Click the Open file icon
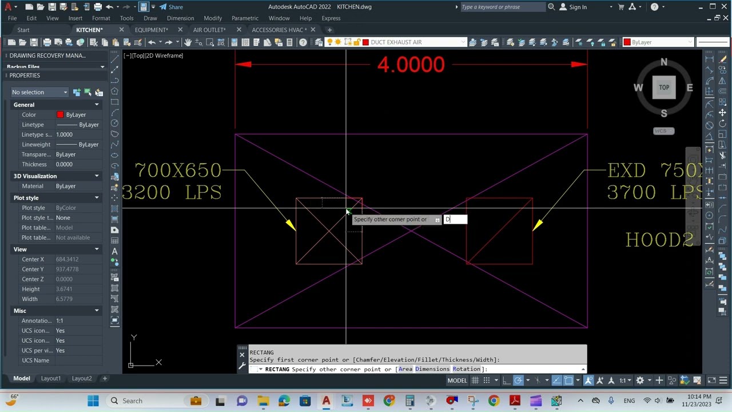 point(22,42)
